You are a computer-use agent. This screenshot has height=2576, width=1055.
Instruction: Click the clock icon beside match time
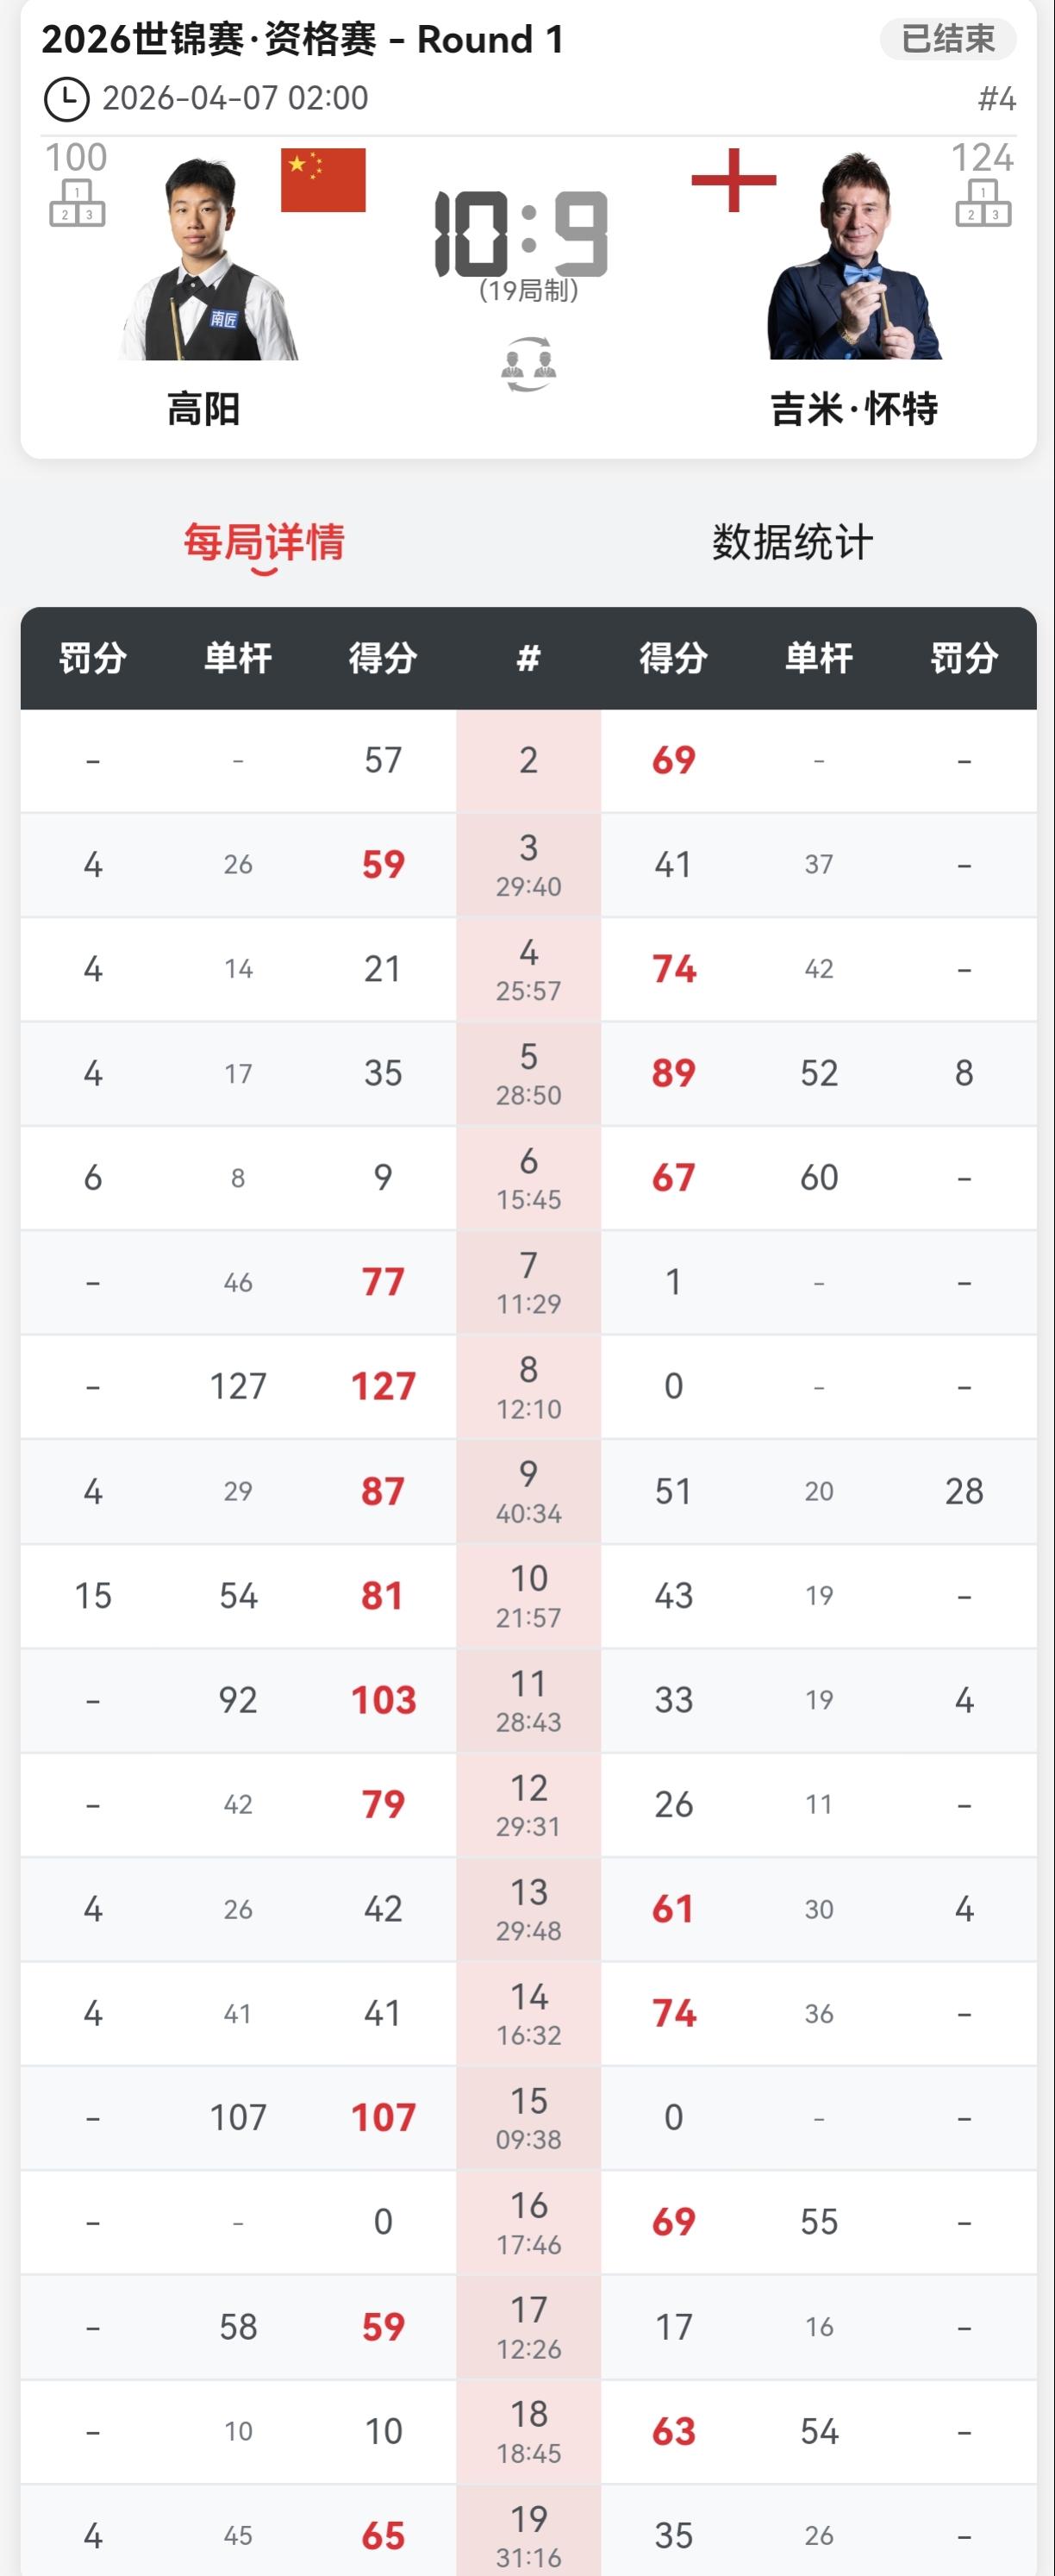66,99
